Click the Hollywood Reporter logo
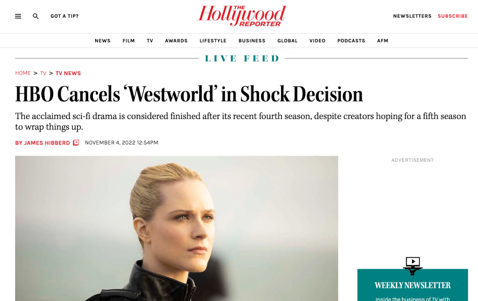This screenshot has height=301, width=478. pos(242,16)
